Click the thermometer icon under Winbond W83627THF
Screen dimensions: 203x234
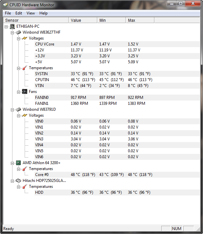click(x=25, y=68)
